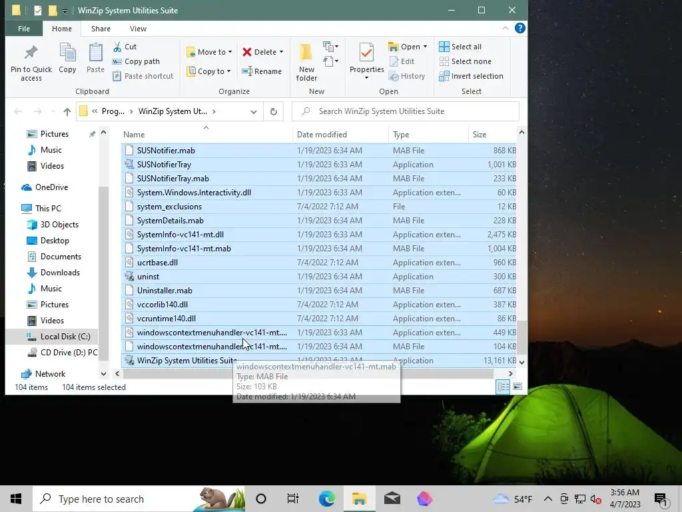682x512 pixels.
Task: Click the horizontal scrollbar right arrow
Action: pyautogui.click(x=511, y=373)
